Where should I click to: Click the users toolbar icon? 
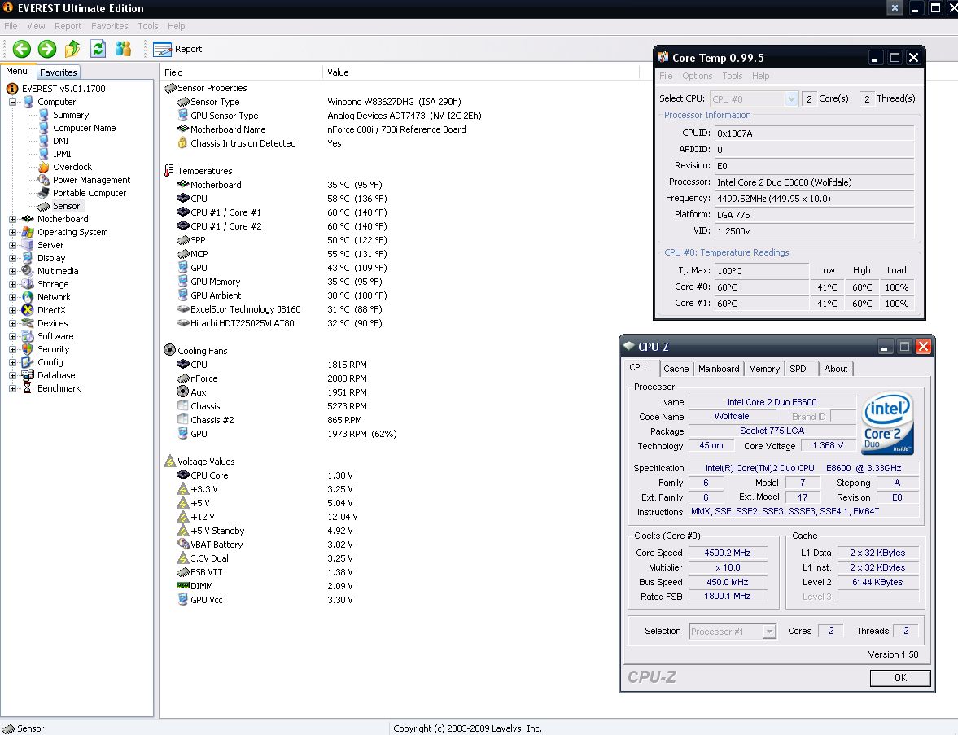pos(124,49)
